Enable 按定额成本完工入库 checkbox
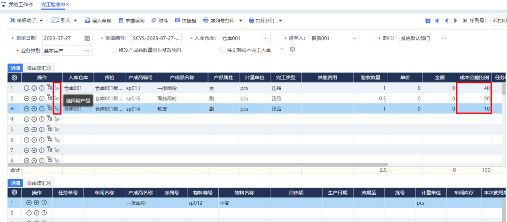This screenshot has height=222, width=507. coord(223,50)
